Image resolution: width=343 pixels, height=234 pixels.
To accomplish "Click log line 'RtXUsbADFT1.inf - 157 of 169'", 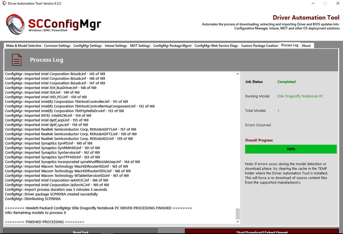I will coord(70,129).
